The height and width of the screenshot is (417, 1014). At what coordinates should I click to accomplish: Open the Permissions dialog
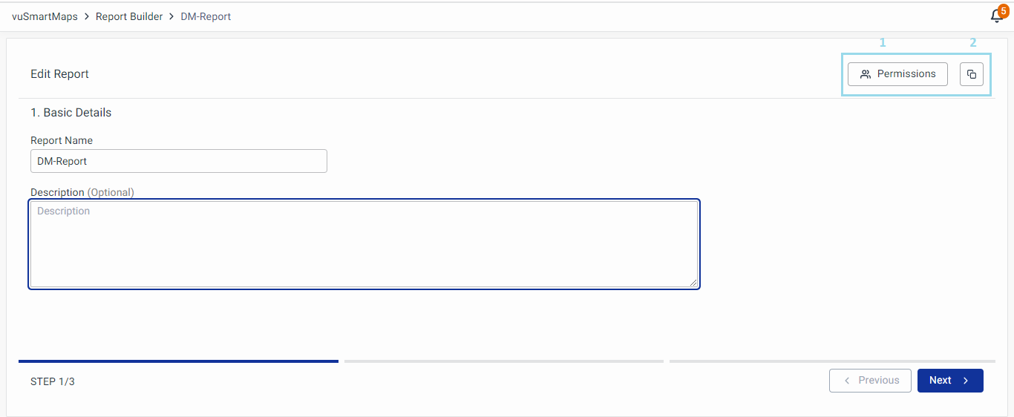coord(897,74)
